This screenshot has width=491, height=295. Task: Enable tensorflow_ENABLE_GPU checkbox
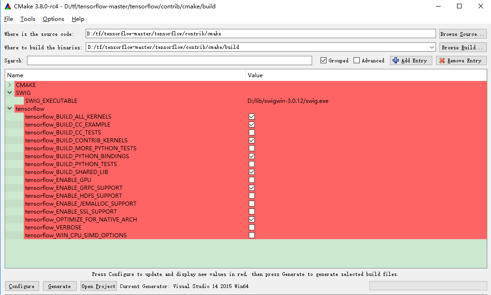click(x=252, y=180)
